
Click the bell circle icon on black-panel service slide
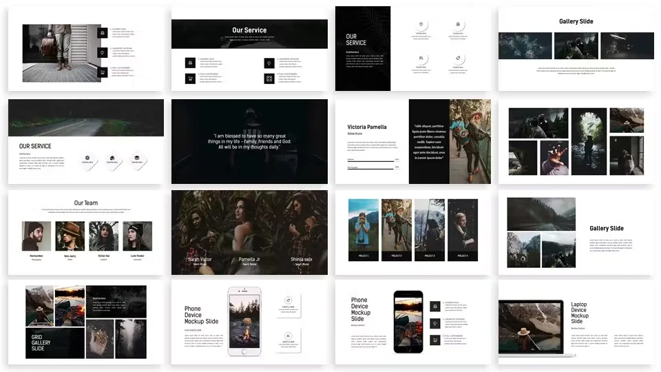click(458, 25)
